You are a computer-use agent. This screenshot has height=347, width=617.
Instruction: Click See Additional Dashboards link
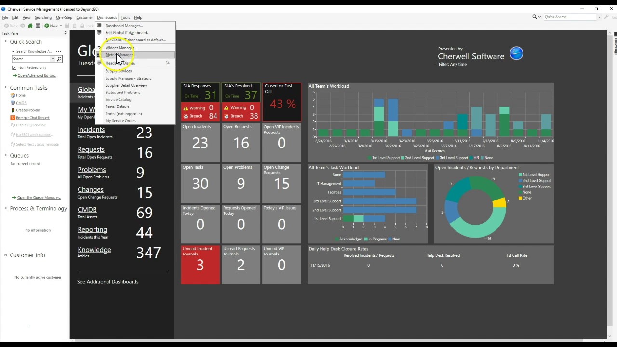pyautogui.click(x=108, y=282)
